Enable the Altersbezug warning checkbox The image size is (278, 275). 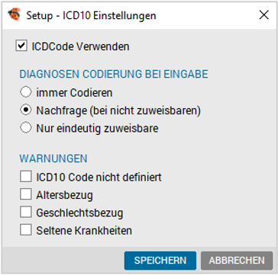pos(26,194)
